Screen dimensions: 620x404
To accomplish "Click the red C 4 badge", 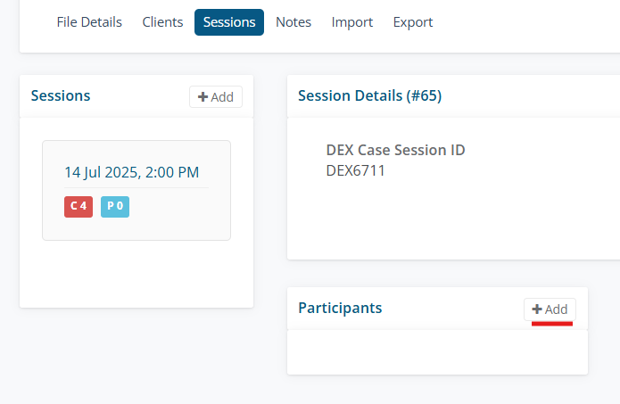I will tap(79, 206).
